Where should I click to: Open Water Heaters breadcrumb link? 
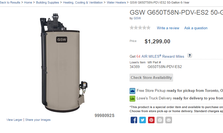click(116, 2)
